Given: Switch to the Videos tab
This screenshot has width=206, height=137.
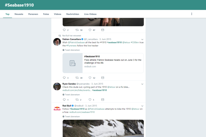Looking at the screenshot, I should tap(58, 14).
